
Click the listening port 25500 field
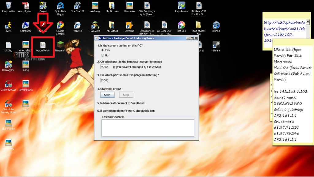[105, 80]
